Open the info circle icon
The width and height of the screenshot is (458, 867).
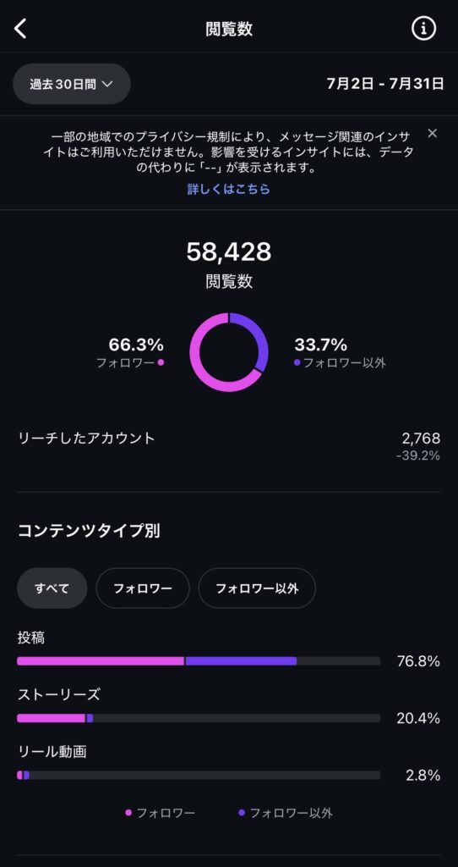pyautogui.click(x=423, y=28)
